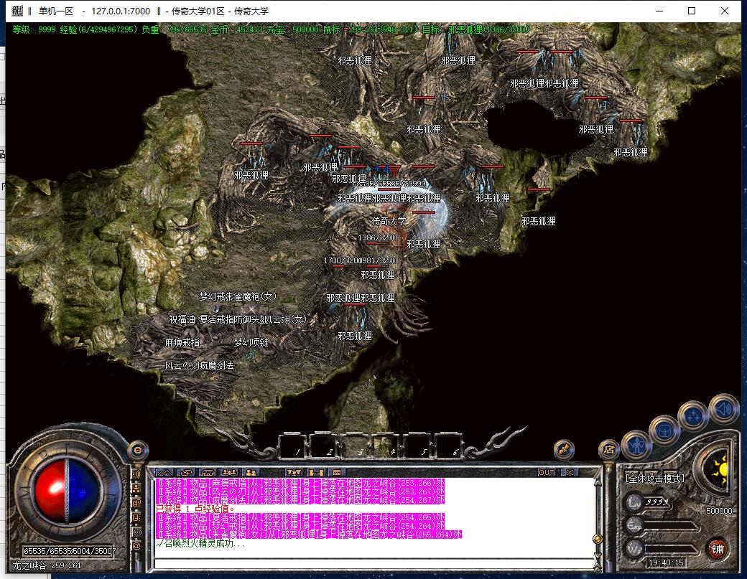Click the red and blue HP/MP orb
The width and height of the screenshot is (747, 579).
tap(68, 489)
